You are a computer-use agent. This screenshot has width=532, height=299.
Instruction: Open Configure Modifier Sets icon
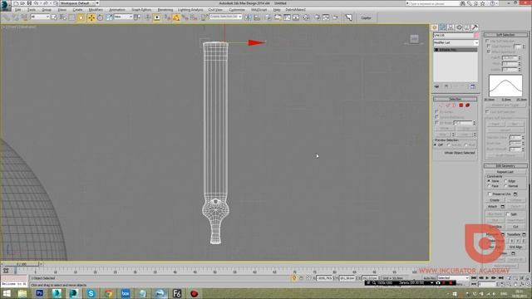point(473,86)
